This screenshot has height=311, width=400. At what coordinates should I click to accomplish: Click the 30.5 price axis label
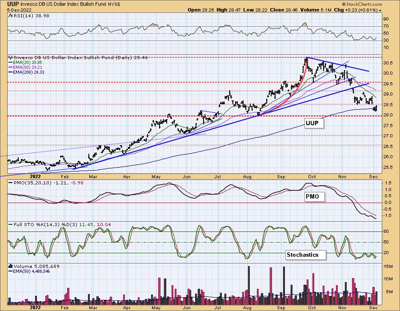(388, 63)
